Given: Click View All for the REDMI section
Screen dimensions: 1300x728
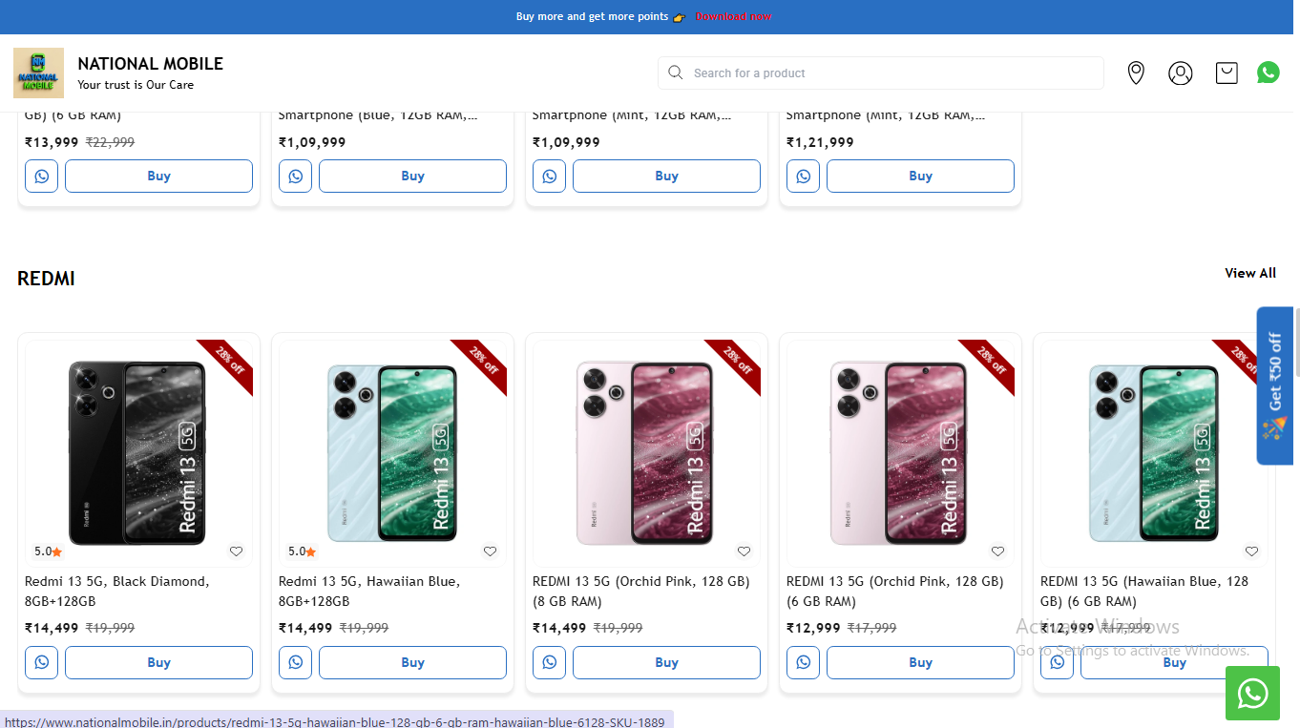Looking at the screenshot, I should pyautogui.click(x=1250, y=273).
